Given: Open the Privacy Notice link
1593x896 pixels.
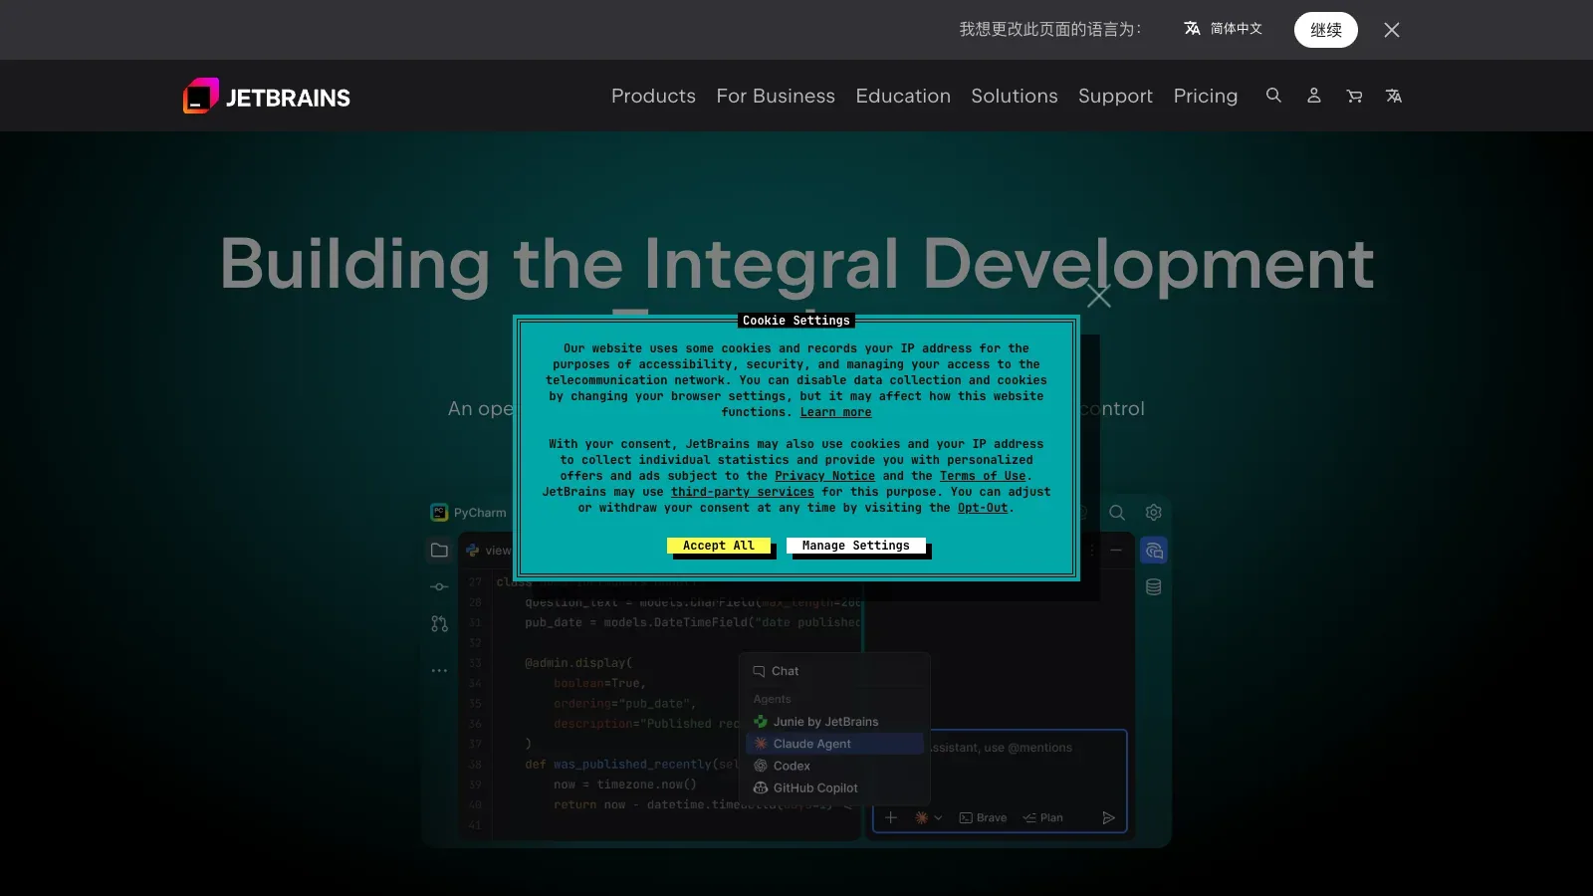Looking at the screenshot, I should pos(824,476).
